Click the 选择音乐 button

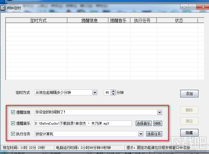[x=144, y=123]
